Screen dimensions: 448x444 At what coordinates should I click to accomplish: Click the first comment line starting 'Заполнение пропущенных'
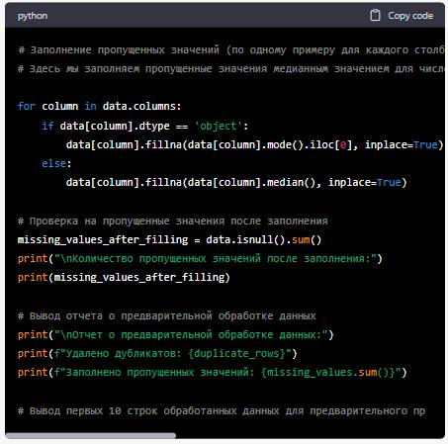point(230,49)
